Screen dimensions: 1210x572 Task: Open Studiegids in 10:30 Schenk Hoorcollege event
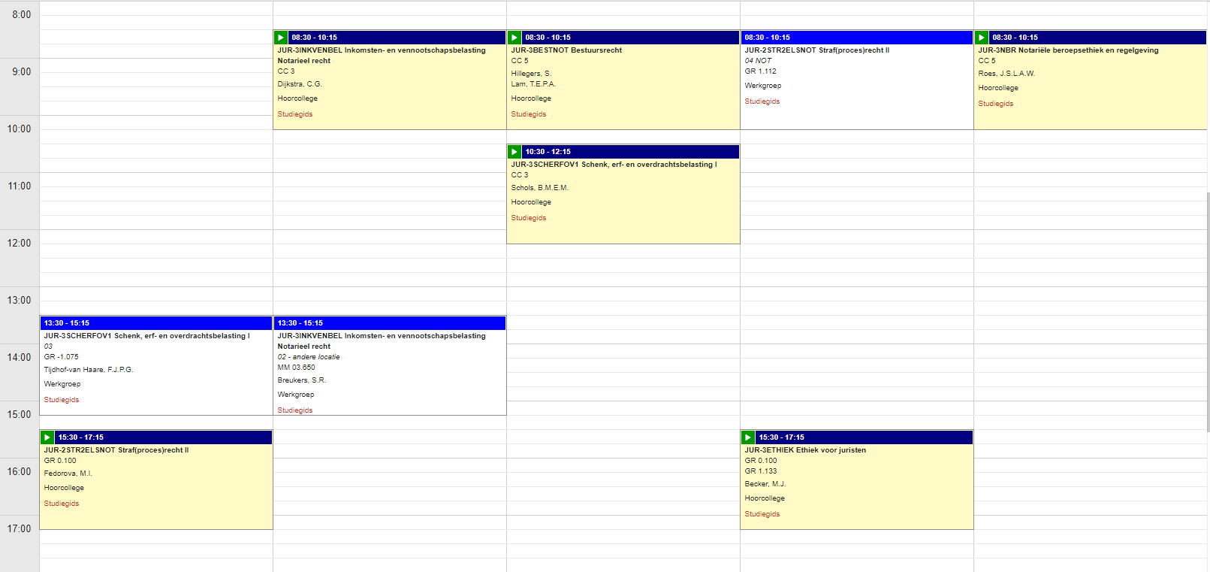(529, 218)
